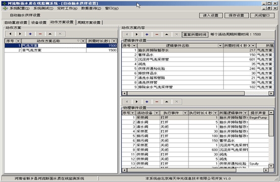Viewport: 280px width, 182px height.
Task: Add logic event with plus icon beside 重算所需时间
Action: click(x=147, y=34)
